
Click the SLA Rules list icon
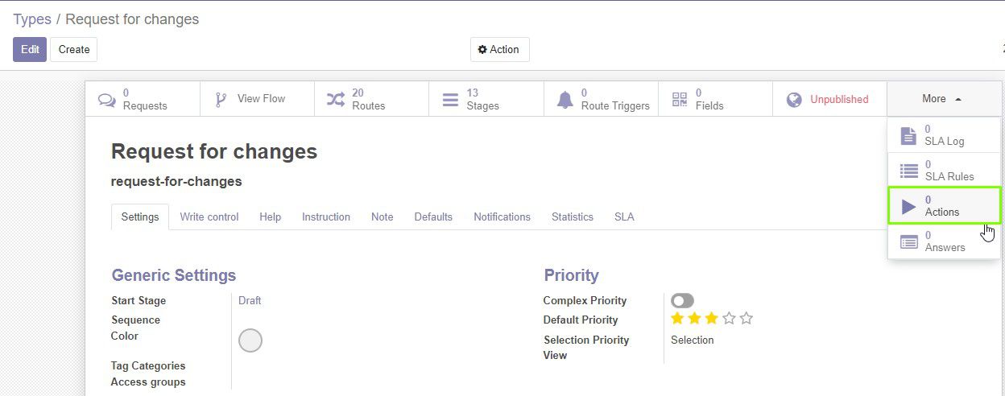909,171
